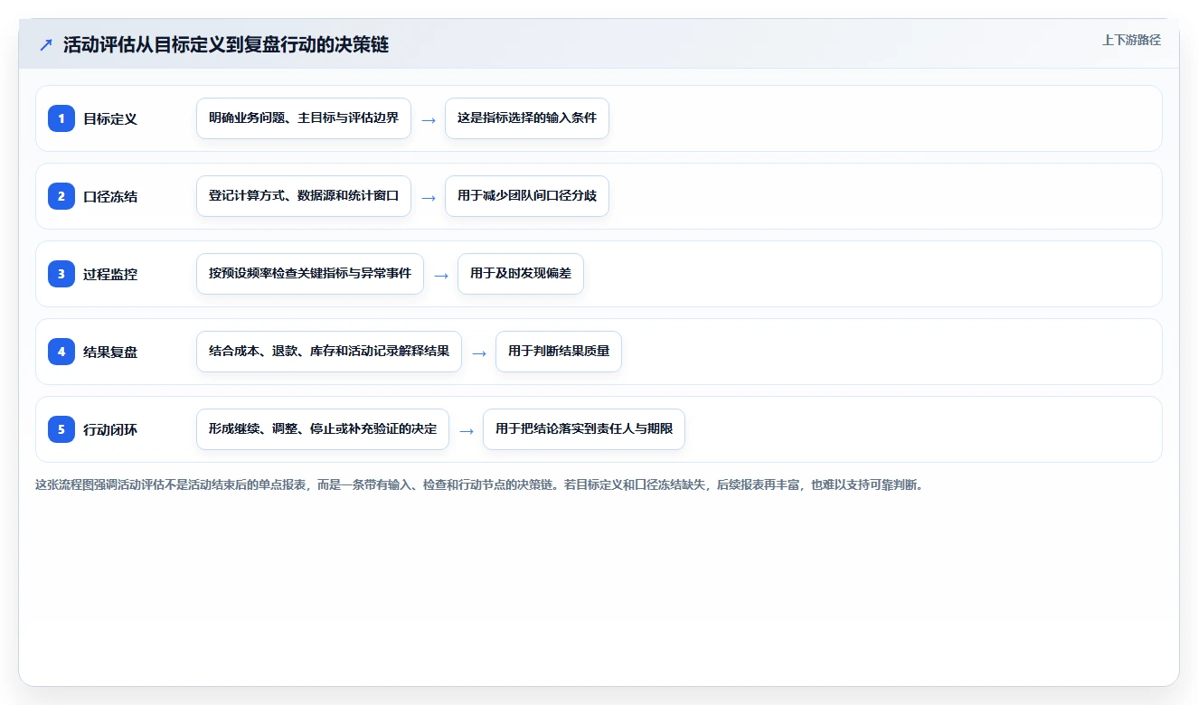This screenshot has height=705, width=1198.
Task: Open the 用于减少团队间口径分歧 card
Action: [x=527, y=196]
